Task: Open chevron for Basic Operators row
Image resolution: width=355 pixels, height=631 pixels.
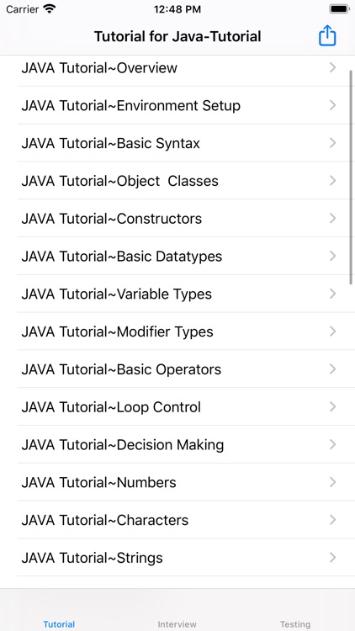Action: point(332,369)
